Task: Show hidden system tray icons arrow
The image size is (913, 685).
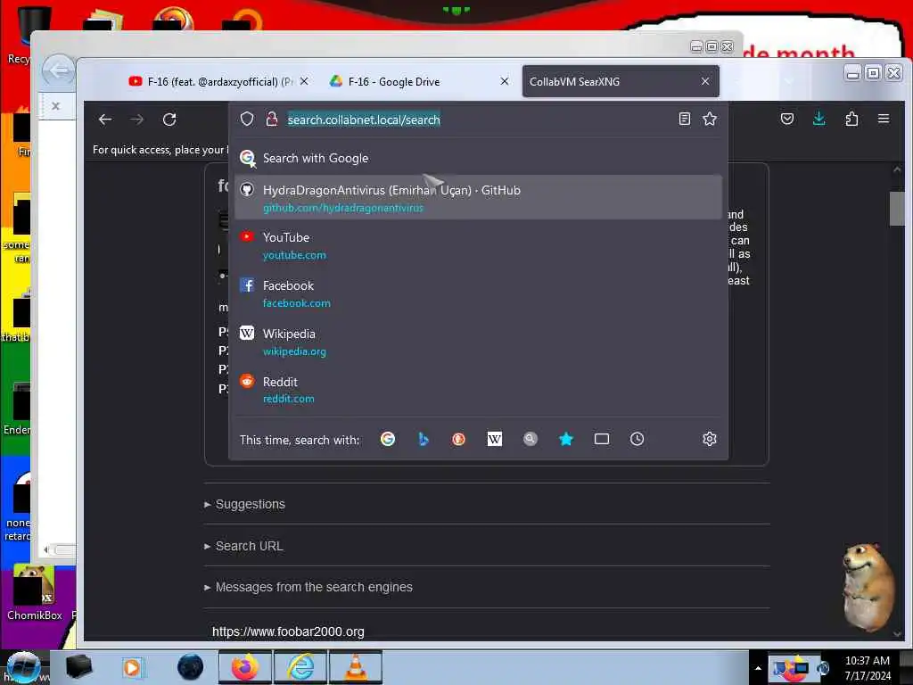Action: [758, 668]
